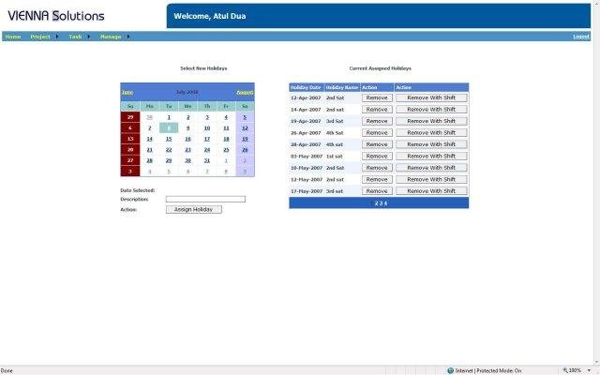
Task: Select July 21 in the calendar
Action: 150,150
